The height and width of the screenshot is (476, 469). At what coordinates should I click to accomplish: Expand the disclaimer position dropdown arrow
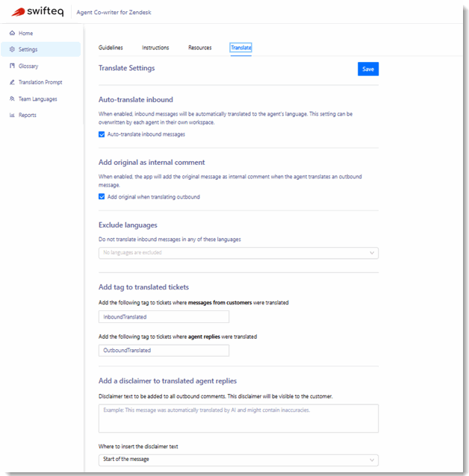(372, 460)
